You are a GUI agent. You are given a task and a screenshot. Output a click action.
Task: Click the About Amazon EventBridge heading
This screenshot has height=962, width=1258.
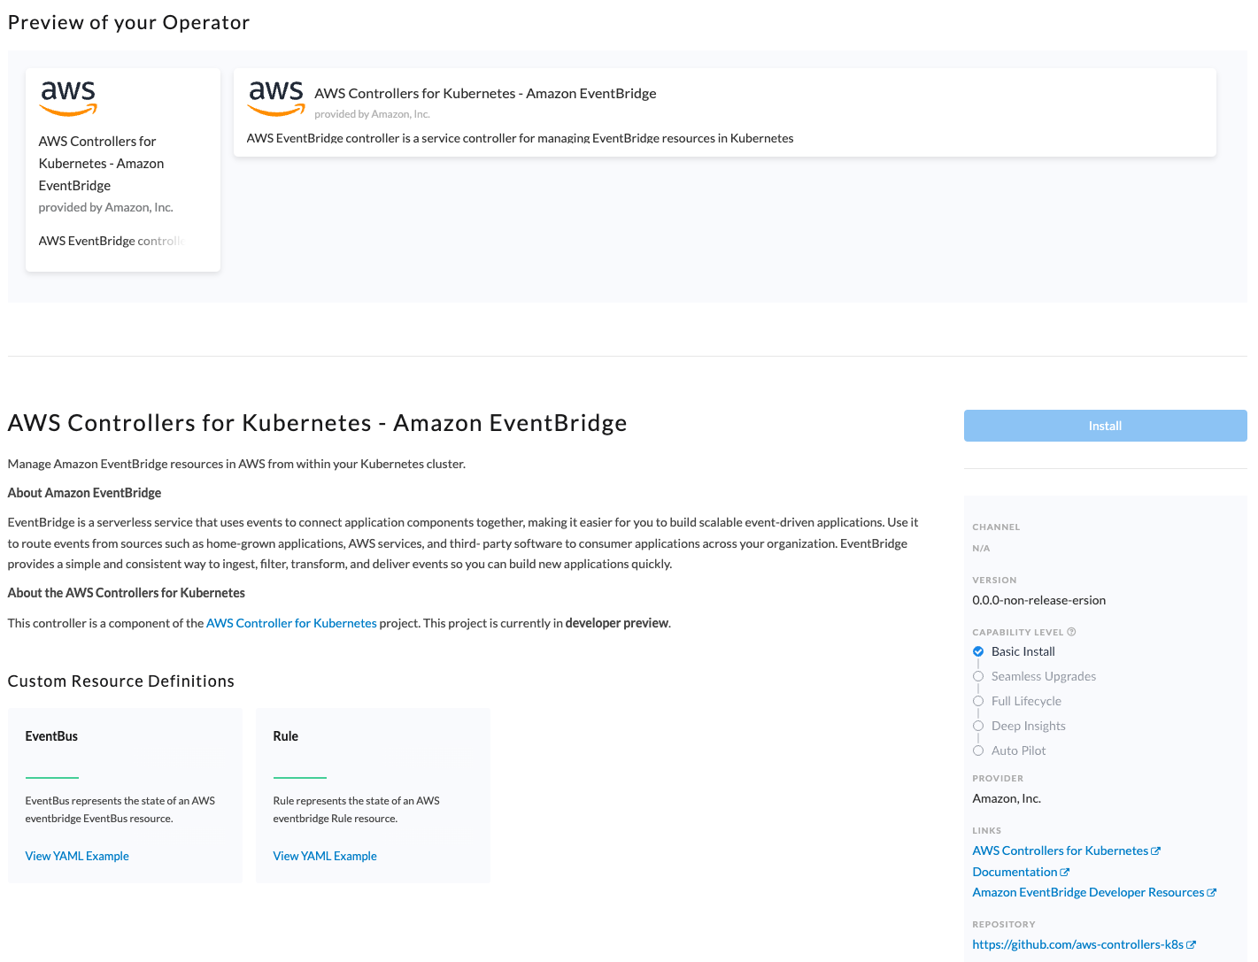click(x=84, y=493)
